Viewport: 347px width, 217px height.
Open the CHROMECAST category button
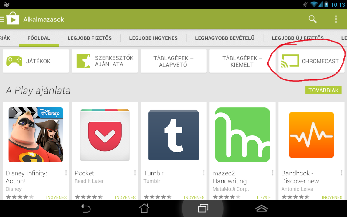(x=311, y=61)
